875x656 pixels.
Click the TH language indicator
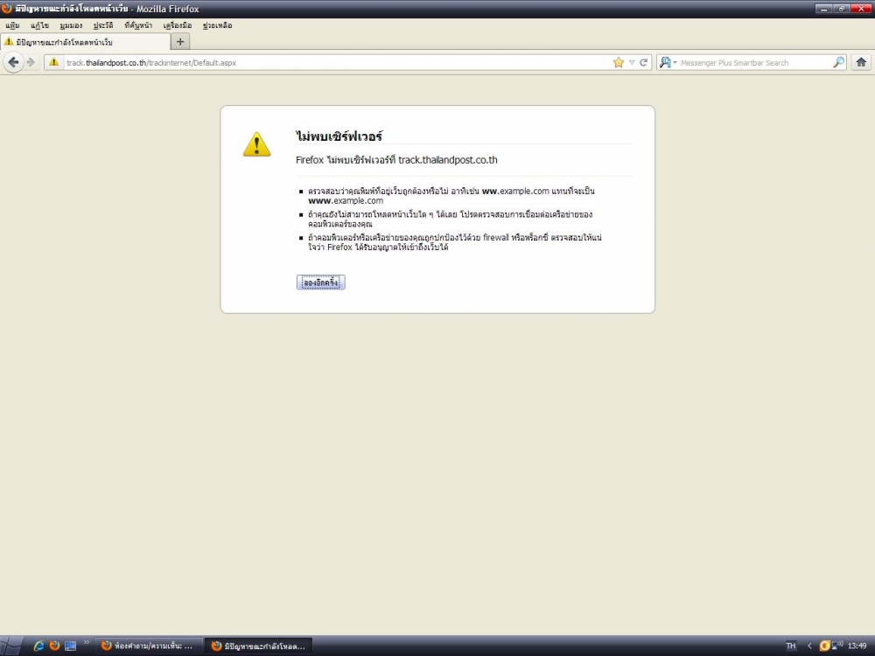tap(791, 646)
